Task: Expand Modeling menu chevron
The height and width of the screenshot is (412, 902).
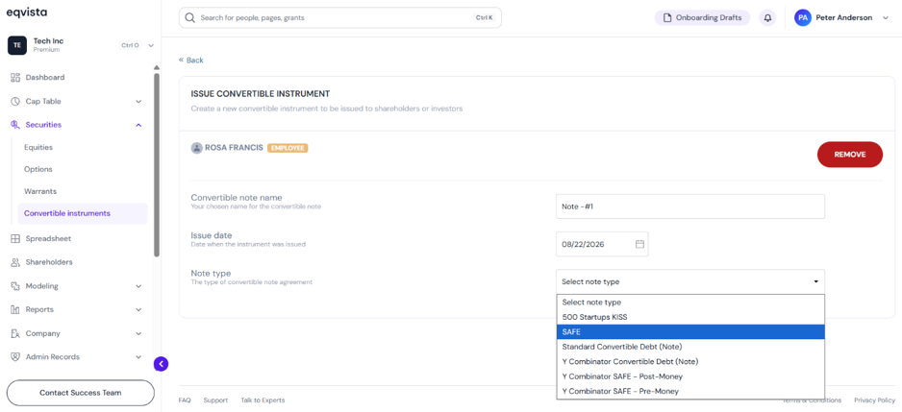Action: (x=138, y=286)
